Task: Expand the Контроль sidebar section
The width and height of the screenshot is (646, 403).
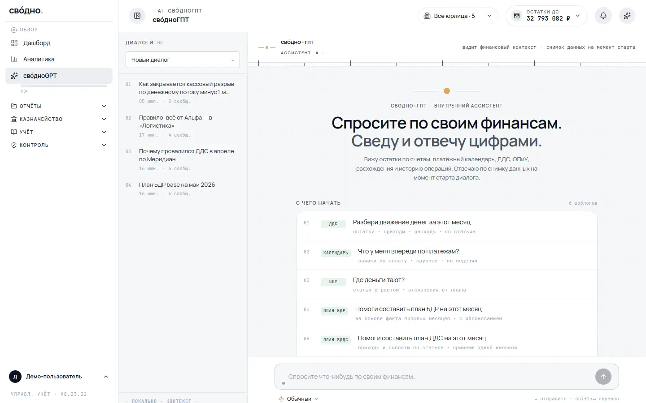Action: pyautogui.click(x=59, y=145)
